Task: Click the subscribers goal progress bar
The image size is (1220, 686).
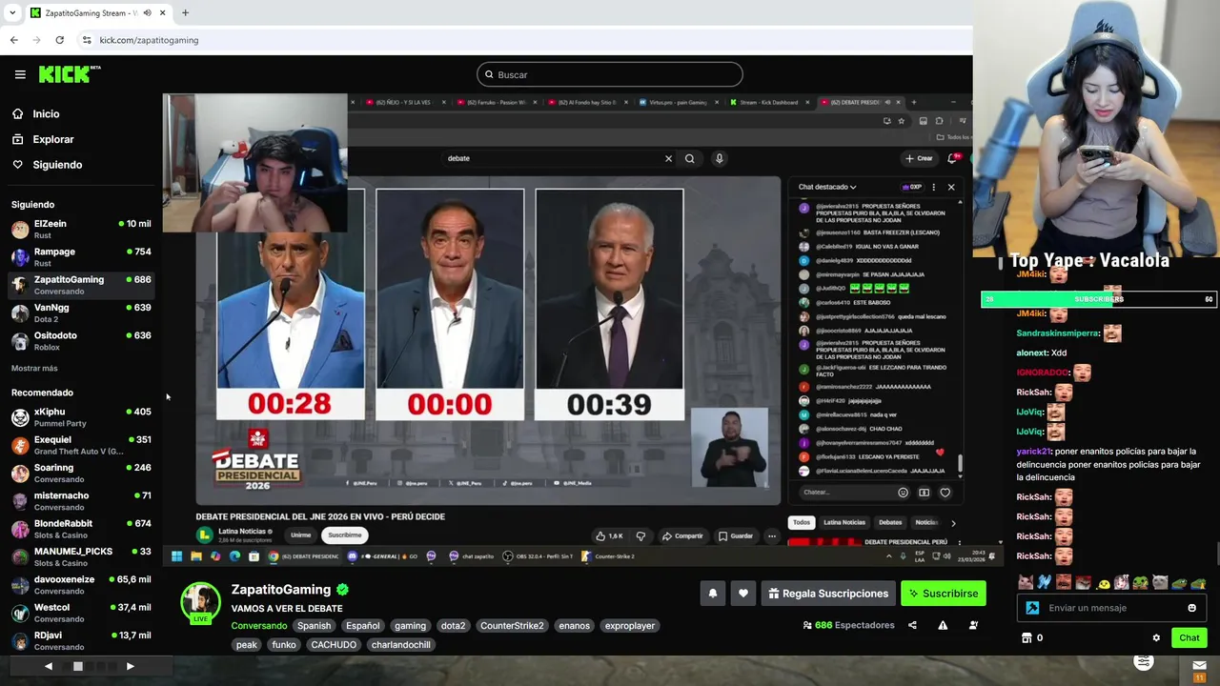Action: (x=1099, y=299)
